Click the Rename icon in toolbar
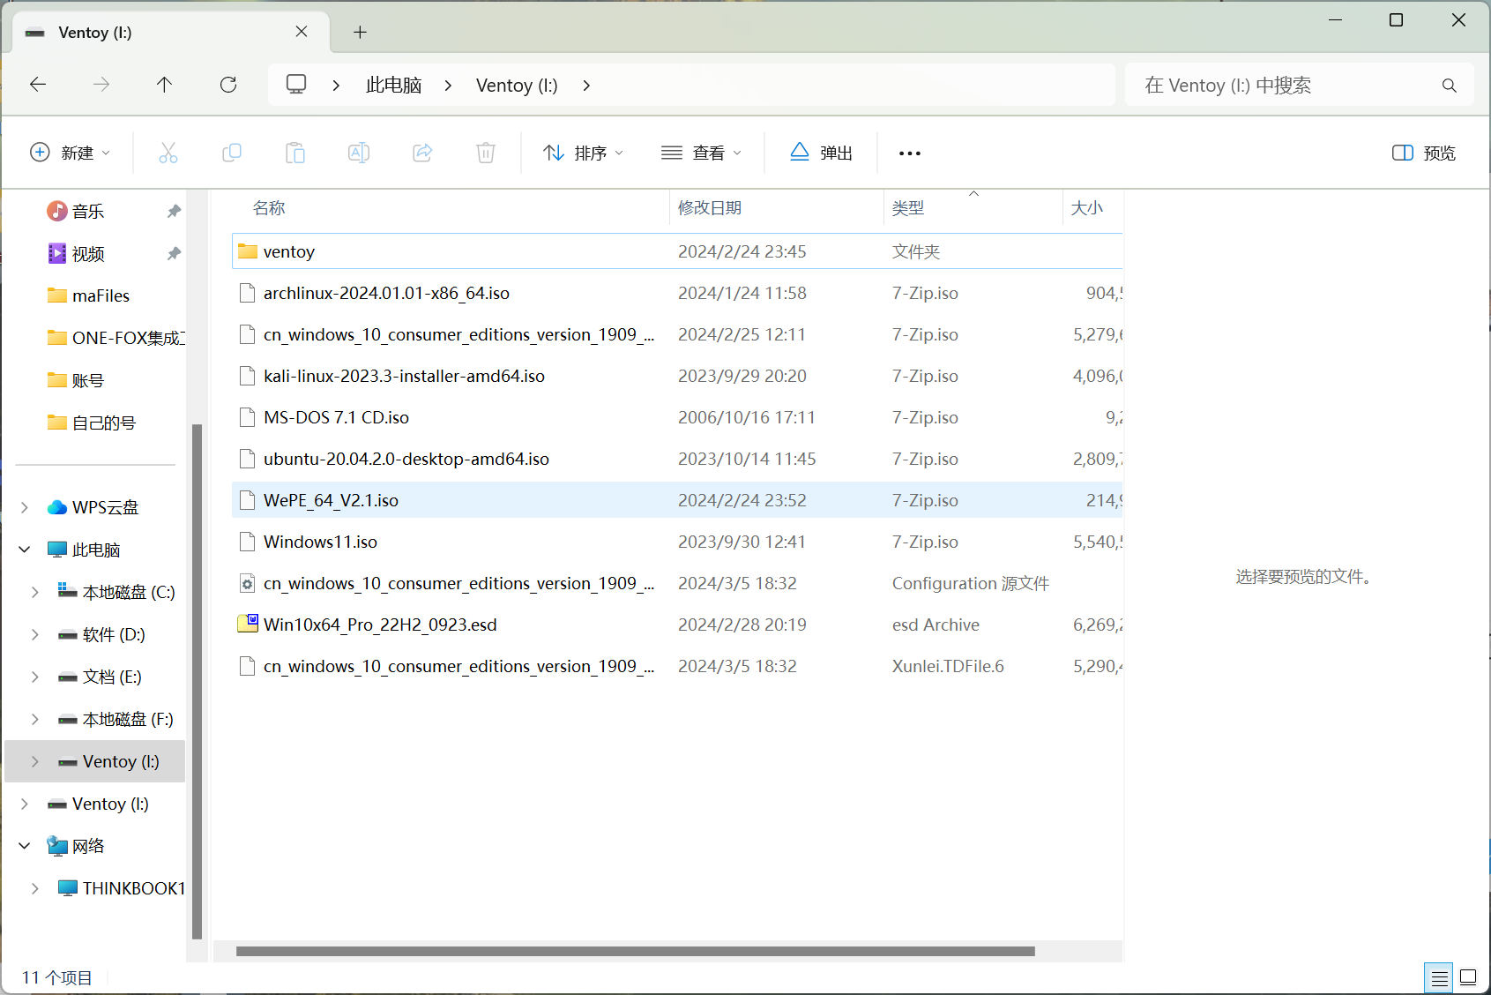 click(x=358, y=153)
